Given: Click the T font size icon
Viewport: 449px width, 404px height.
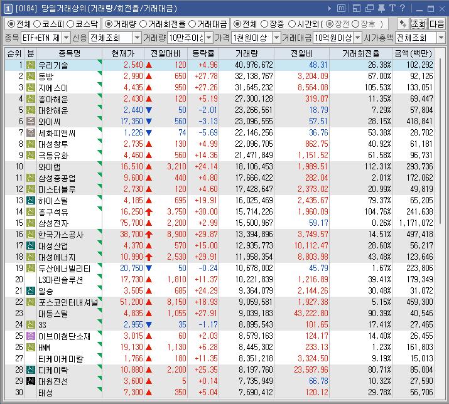Looking at the screenshot, I should pyautogui.click(x=392, y=8).
